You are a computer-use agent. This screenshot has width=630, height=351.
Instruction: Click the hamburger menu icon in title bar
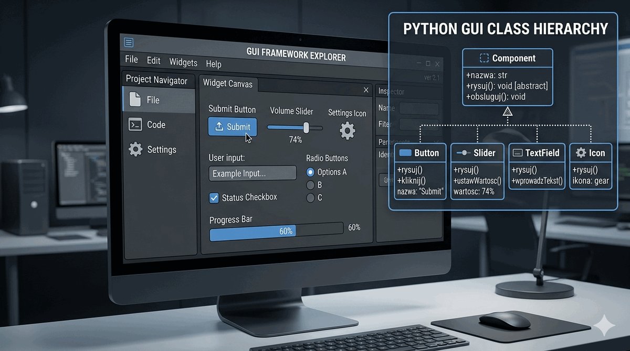click(129, 42)
